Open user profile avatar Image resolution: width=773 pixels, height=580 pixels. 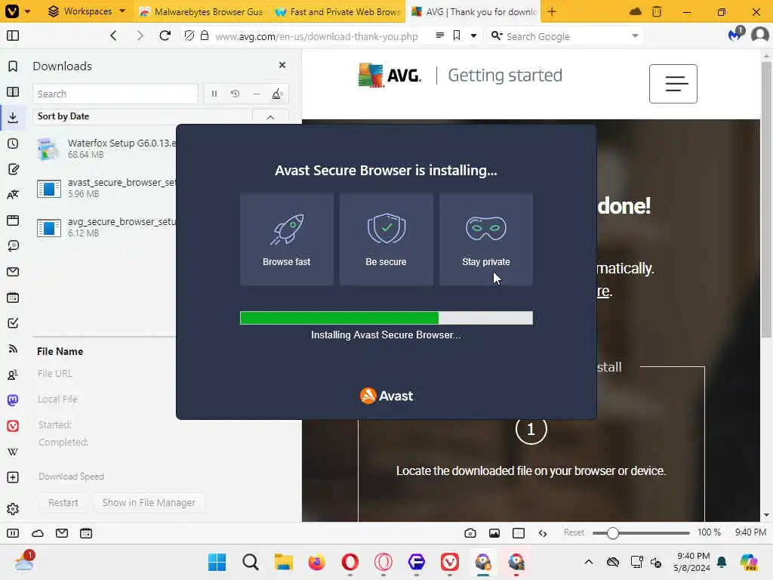click(759, 35)
